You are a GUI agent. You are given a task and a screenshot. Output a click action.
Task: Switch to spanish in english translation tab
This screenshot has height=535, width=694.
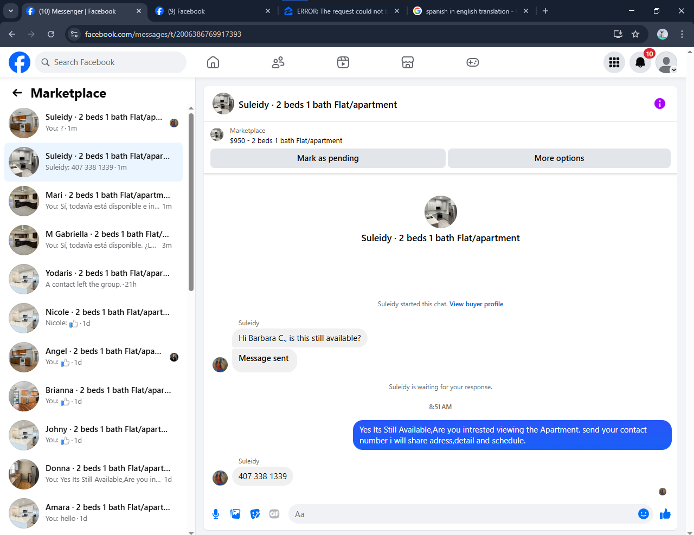(x=470, y=11)
